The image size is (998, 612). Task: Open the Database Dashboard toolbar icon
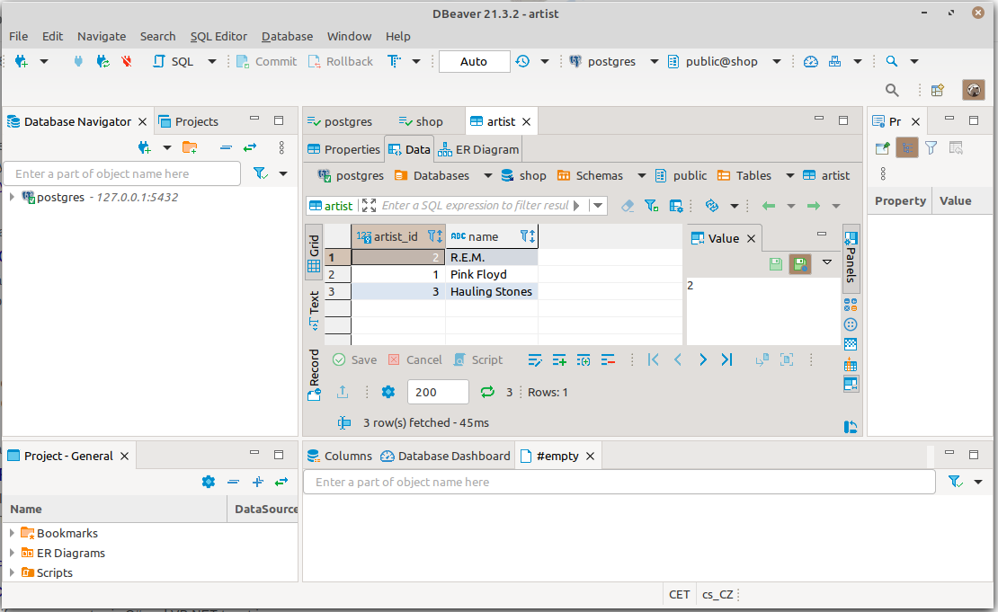(811, 61)
